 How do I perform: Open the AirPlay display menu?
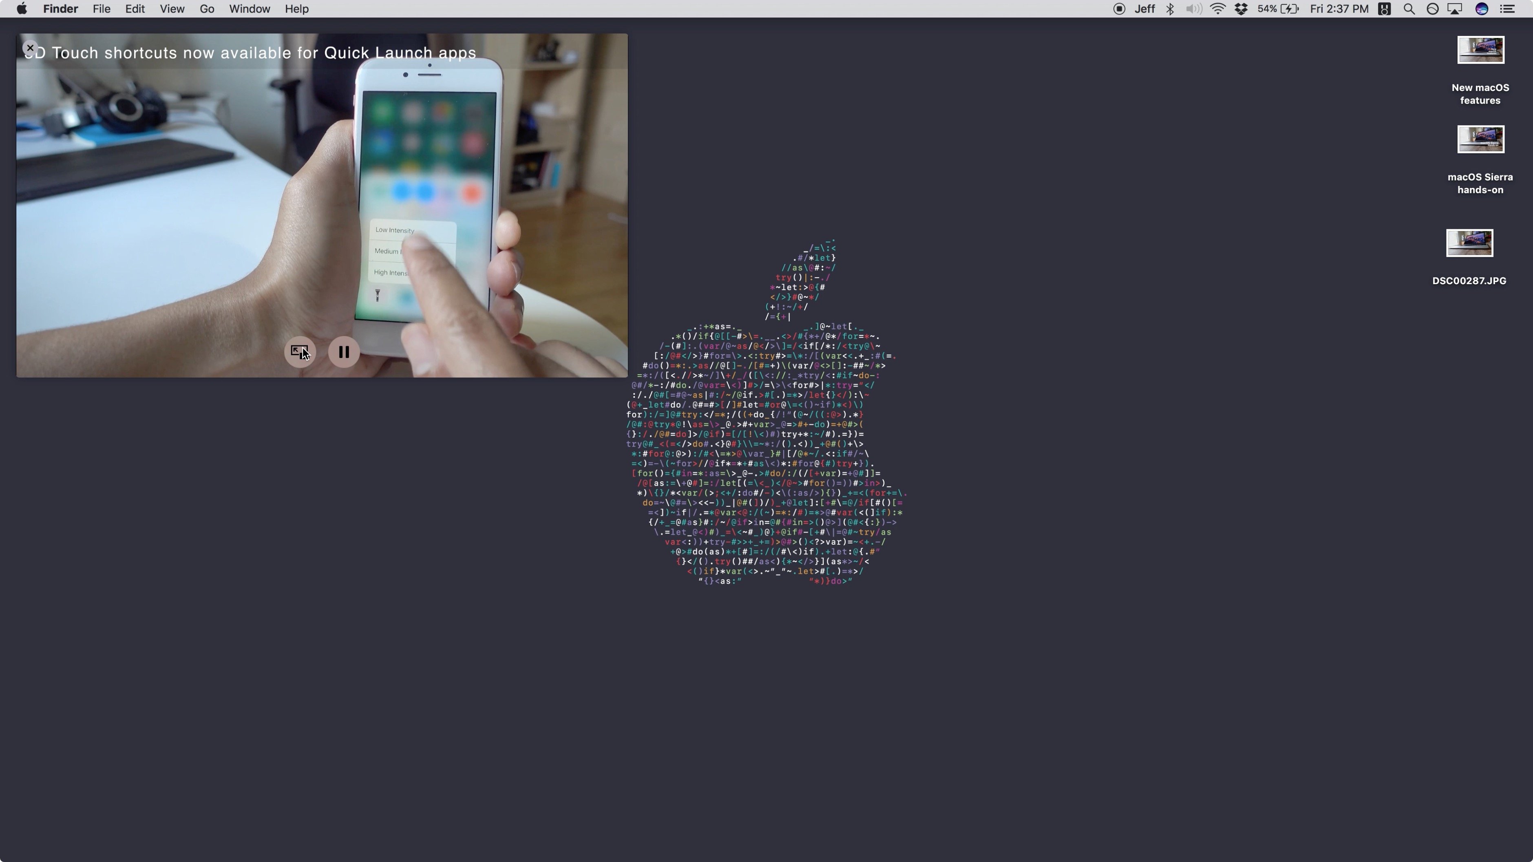tap(1454, 9)
